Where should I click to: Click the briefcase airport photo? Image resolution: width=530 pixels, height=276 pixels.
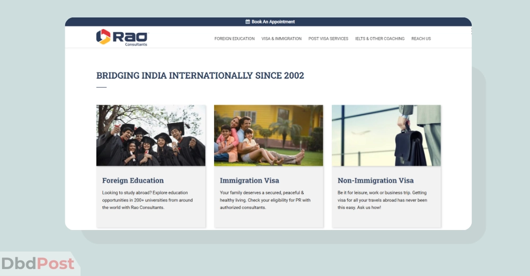pos(386,135)
